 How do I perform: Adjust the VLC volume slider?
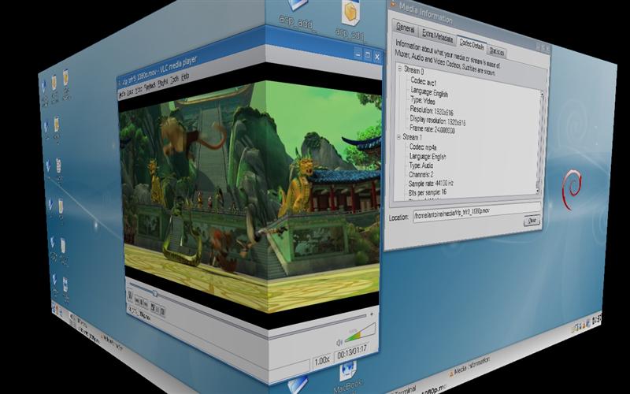tap(360, 332)
